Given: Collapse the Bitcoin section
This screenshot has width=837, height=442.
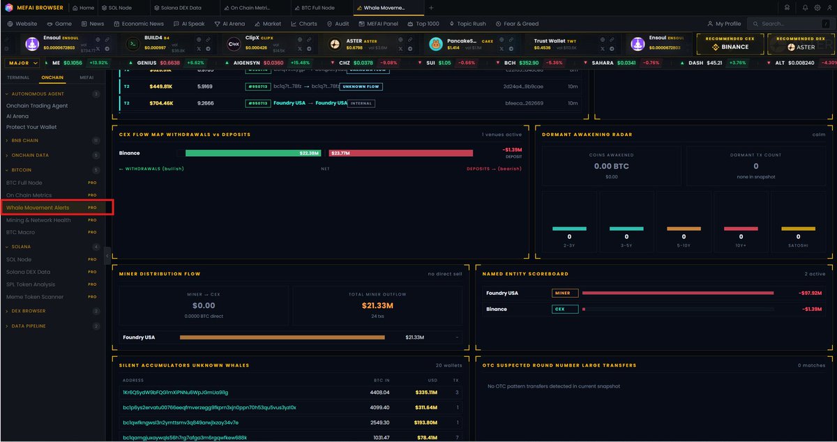Looking at the screenshot, I should 53,169.
